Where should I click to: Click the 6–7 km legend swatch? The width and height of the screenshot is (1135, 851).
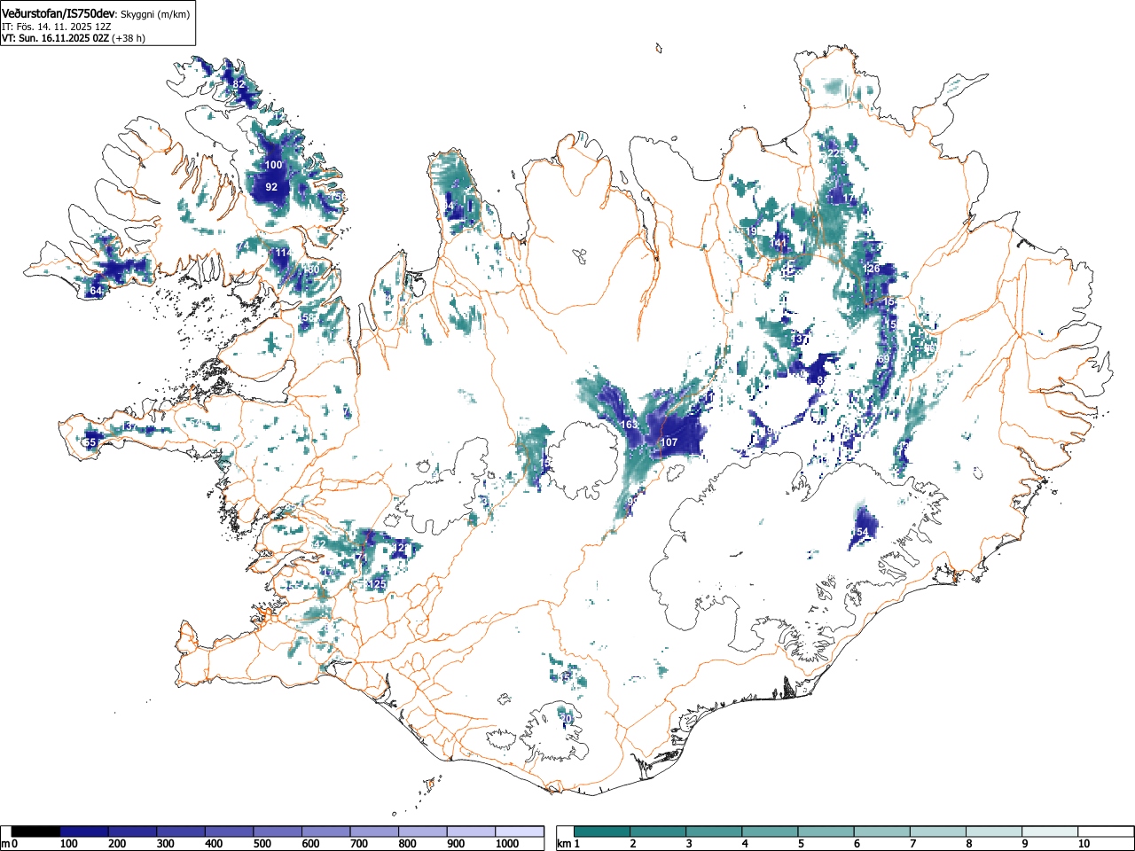(x=882, y=831)
